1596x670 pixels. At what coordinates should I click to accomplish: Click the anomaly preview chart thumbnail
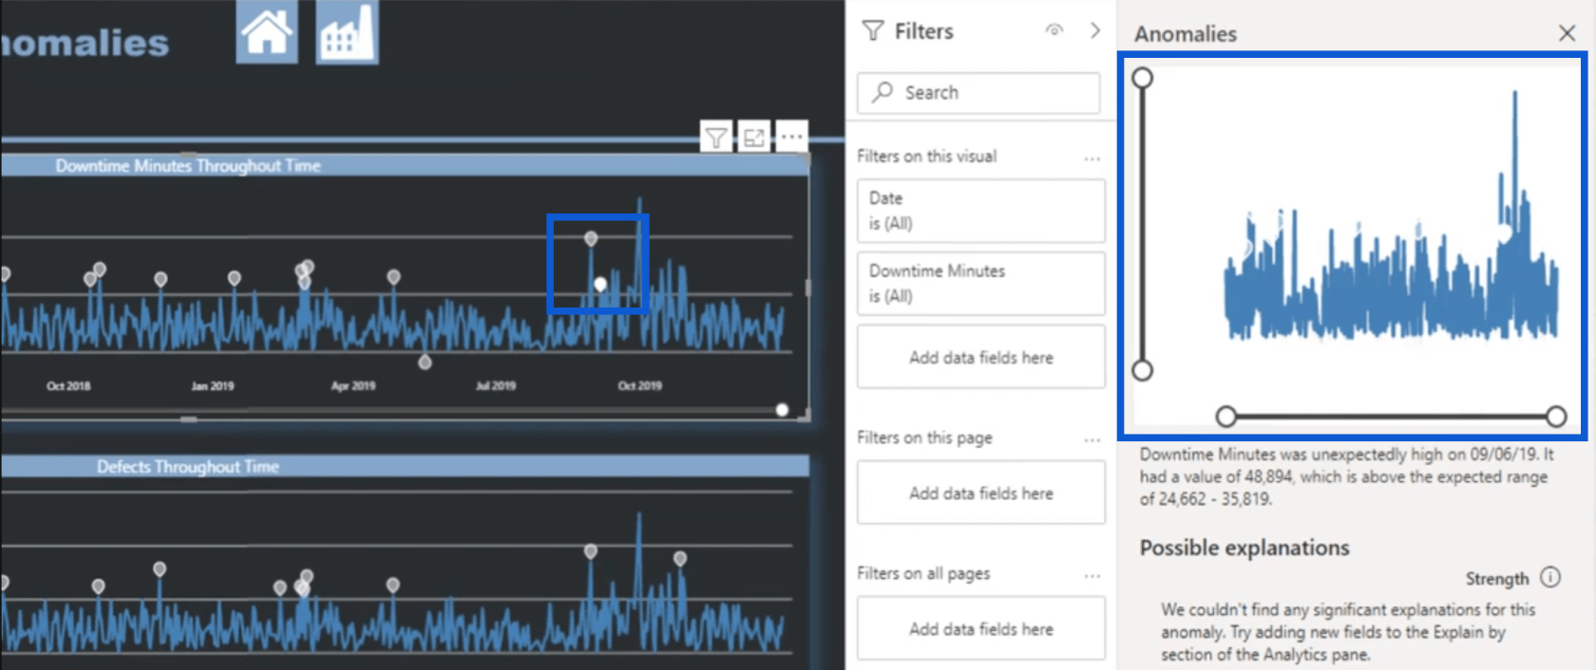point(1352,247)
